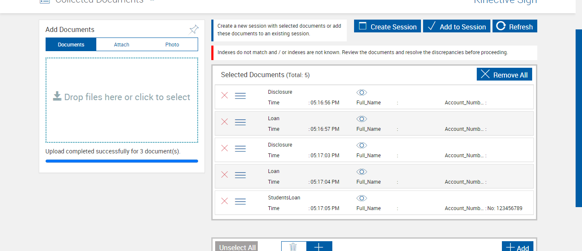The height and width of the screenshot is (251, 582).
Task: Remove the first Disclosure document with red X
Action: coord(225,95)
